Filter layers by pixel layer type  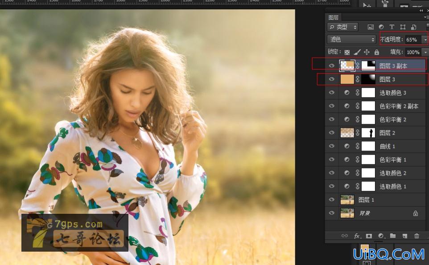(x=371, y=27)
